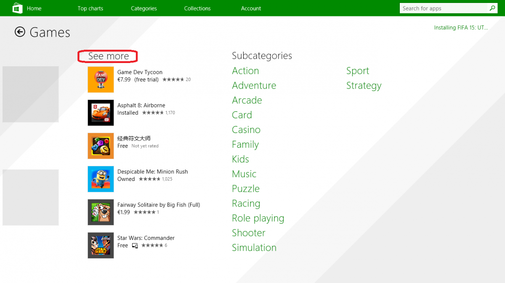Screen dimensions: 505x283
Task: Click See more heading link
Action: 108,56
